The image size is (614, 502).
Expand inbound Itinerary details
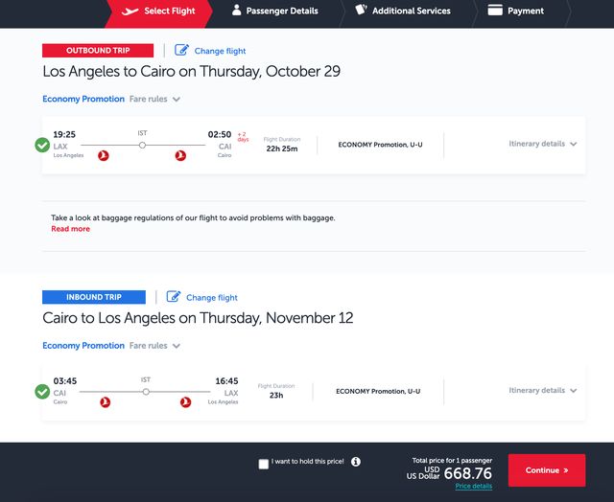point(543,391)
